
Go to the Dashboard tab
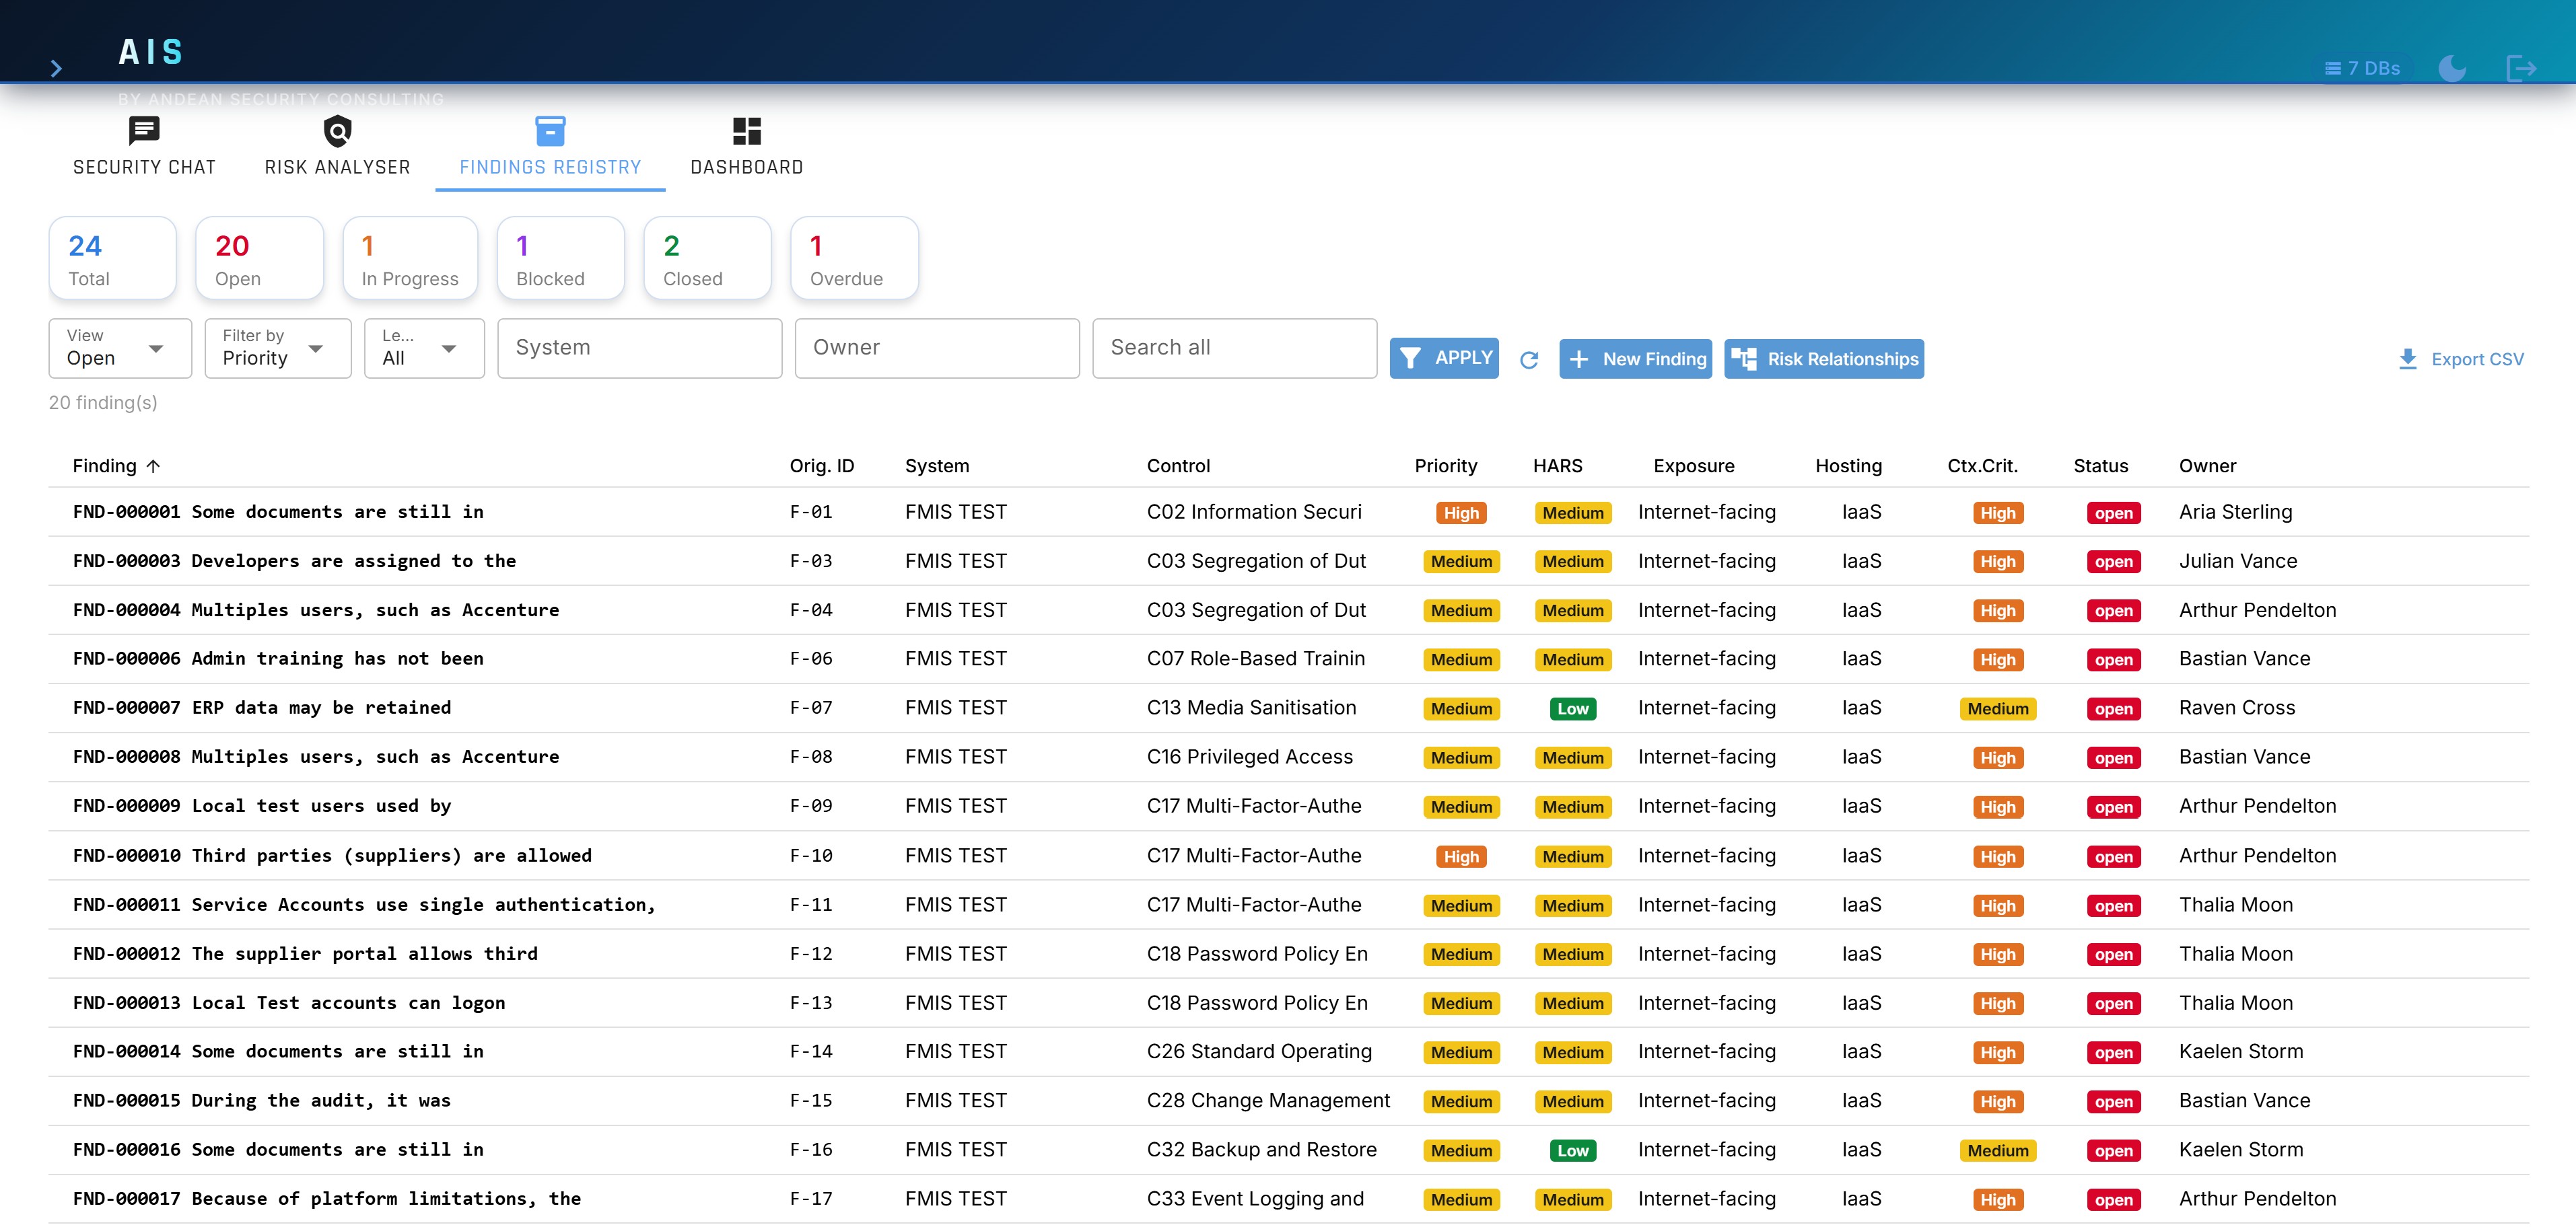tap(747, 147)
